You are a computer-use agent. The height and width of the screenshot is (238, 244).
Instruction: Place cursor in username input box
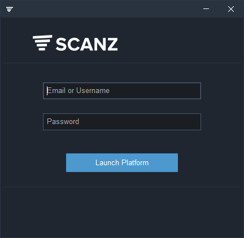pos(122,91)
